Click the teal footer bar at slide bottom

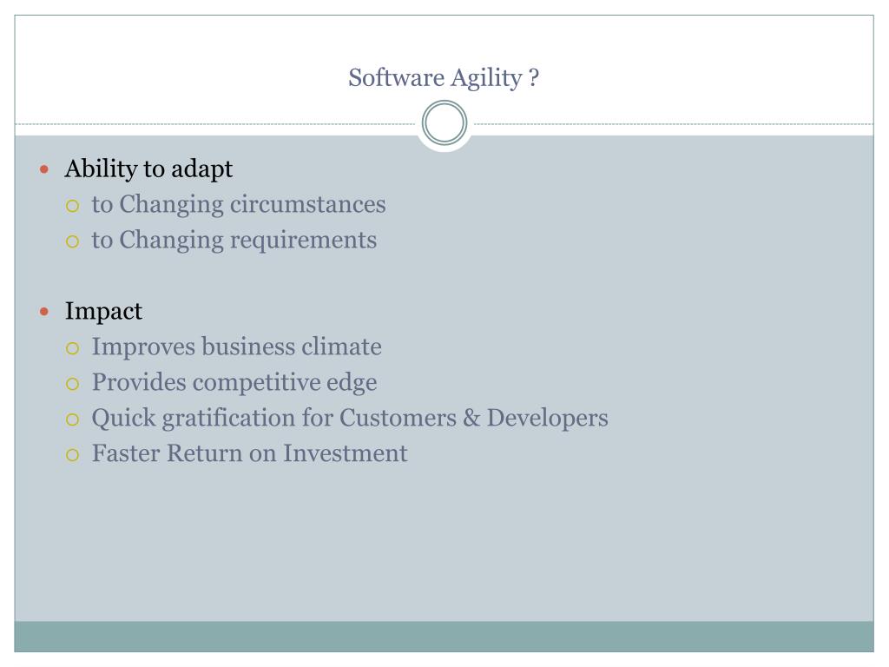pos(444,637)
